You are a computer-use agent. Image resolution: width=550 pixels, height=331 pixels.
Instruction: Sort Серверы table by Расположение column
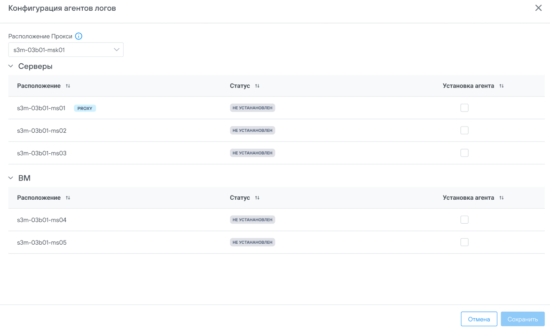[68, 86]
